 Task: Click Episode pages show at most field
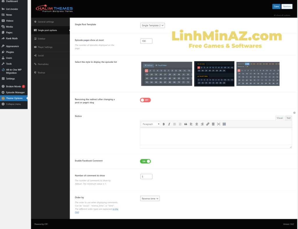point(146,41)
